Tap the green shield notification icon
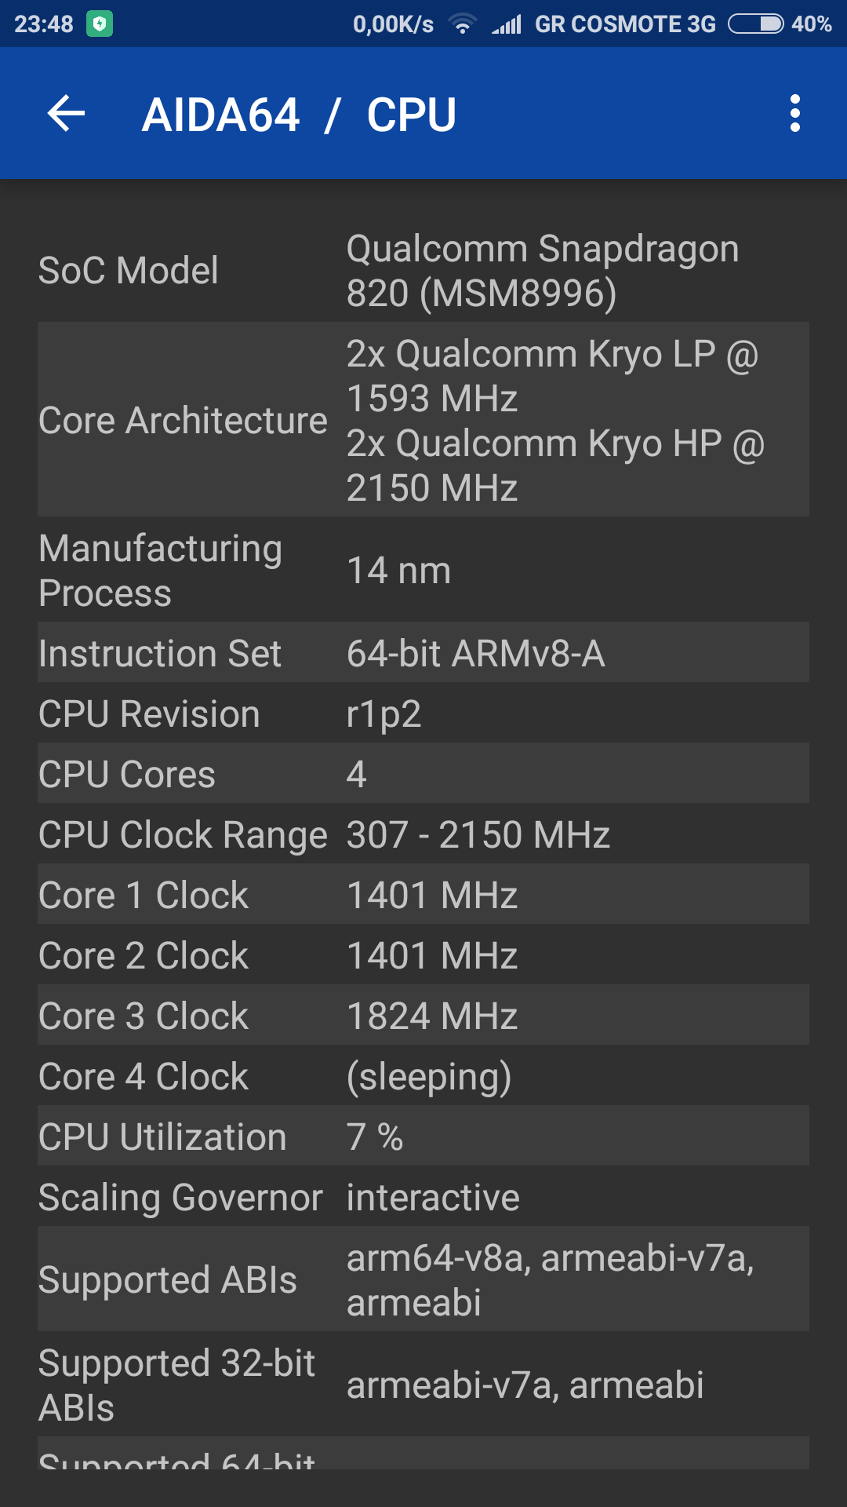The width and height of the screenshot is (847, 1507). 100,24
